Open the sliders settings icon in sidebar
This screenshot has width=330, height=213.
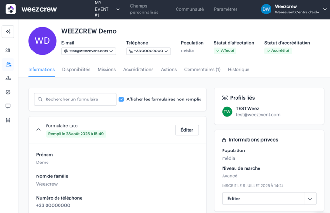click(x=8, y=120)
